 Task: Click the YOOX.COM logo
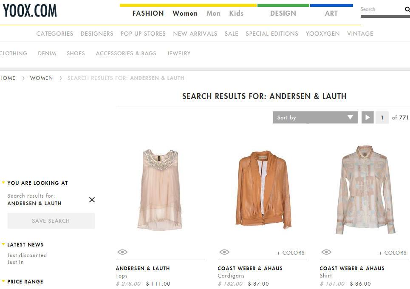pyautogui.click(x=30, y=11)
